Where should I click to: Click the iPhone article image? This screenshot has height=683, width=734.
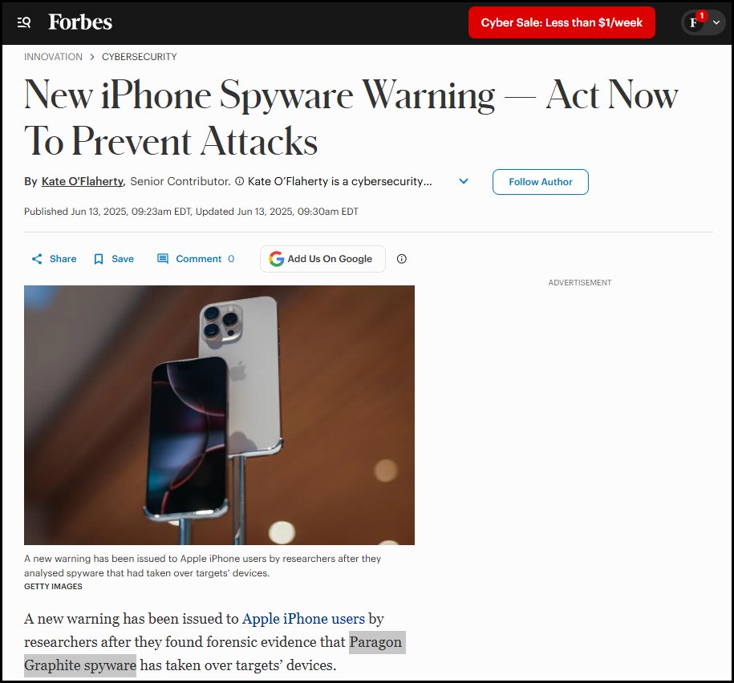point(219,415)
